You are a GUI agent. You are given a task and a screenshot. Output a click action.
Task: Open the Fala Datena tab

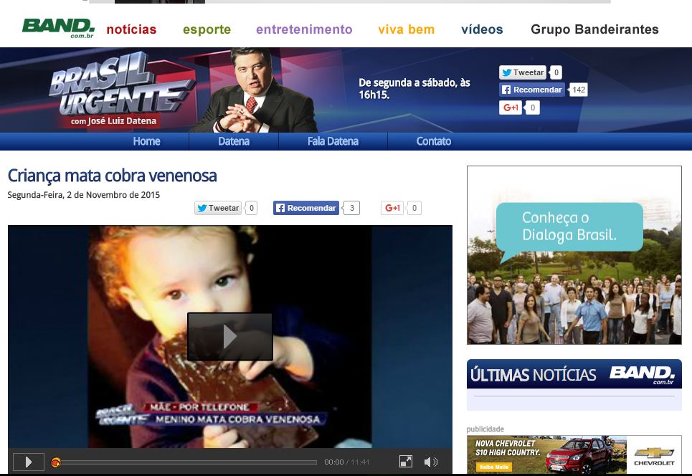pyautogui.click(x=333, y=141)
